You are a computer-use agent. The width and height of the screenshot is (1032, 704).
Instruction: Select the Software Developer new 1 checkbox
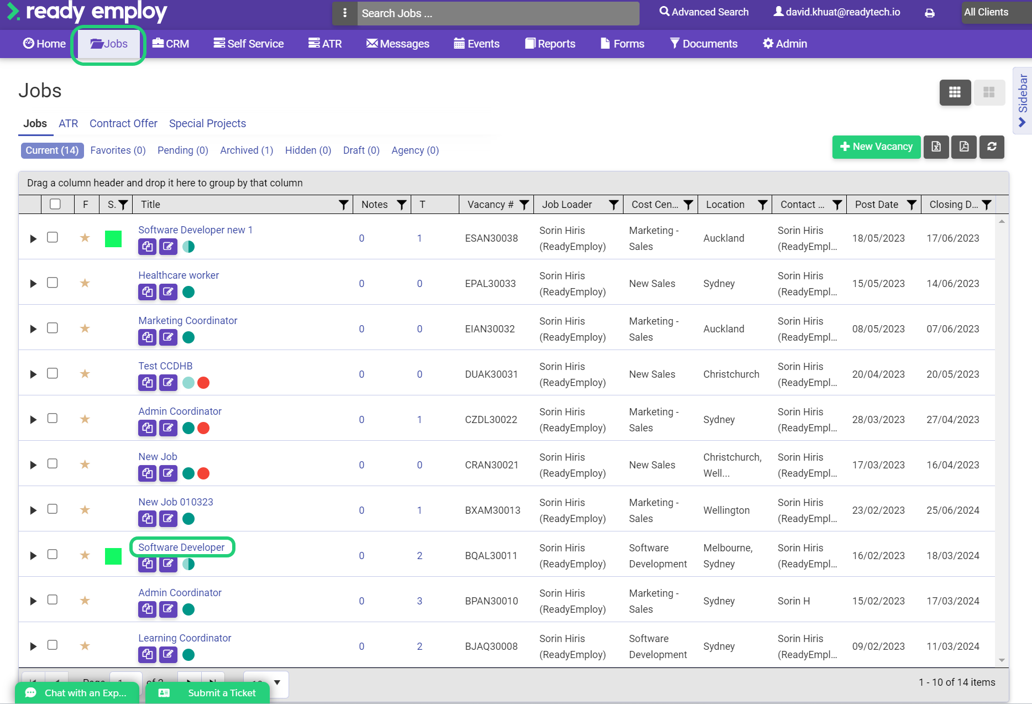pos(53,237)
